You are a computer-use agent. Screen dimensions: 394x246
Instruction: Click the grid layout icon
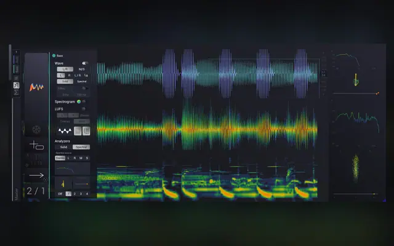pos(86,131)
